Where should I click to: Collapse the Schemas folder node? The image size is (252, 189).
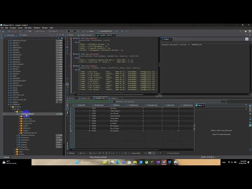coord(11,107)
